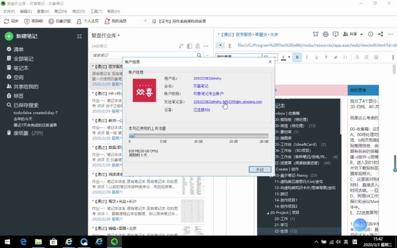Click the note info icon
397x248 pixels.
370,34
